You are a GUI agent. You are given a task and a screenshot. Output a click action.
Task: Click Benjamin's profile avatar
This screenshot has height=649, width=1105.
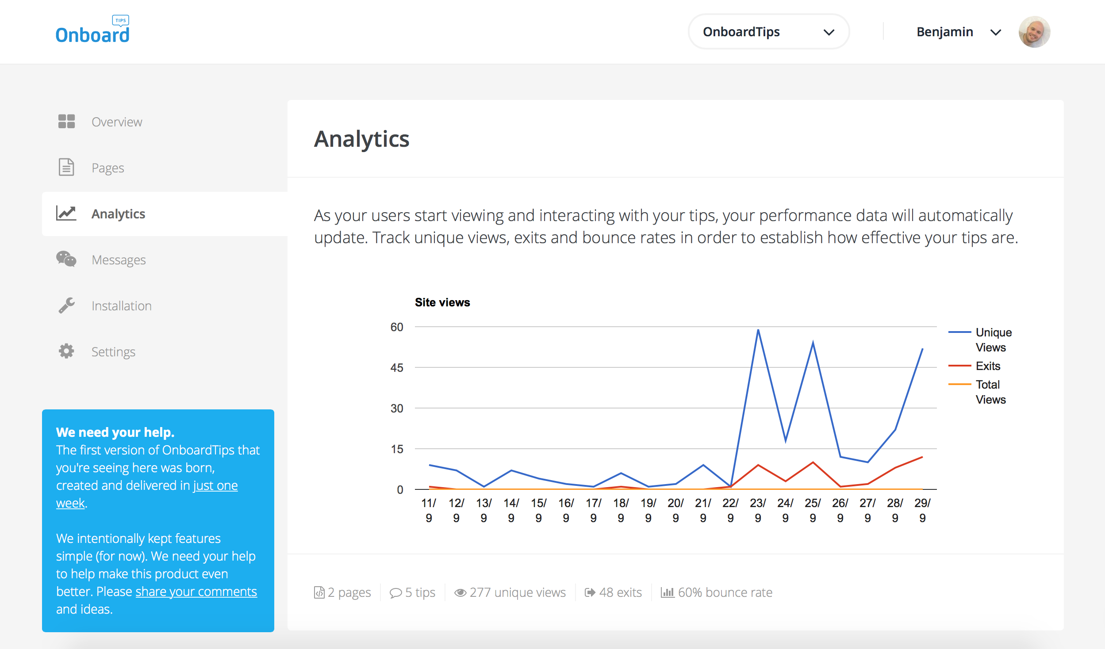click(x=1034, y=32)
